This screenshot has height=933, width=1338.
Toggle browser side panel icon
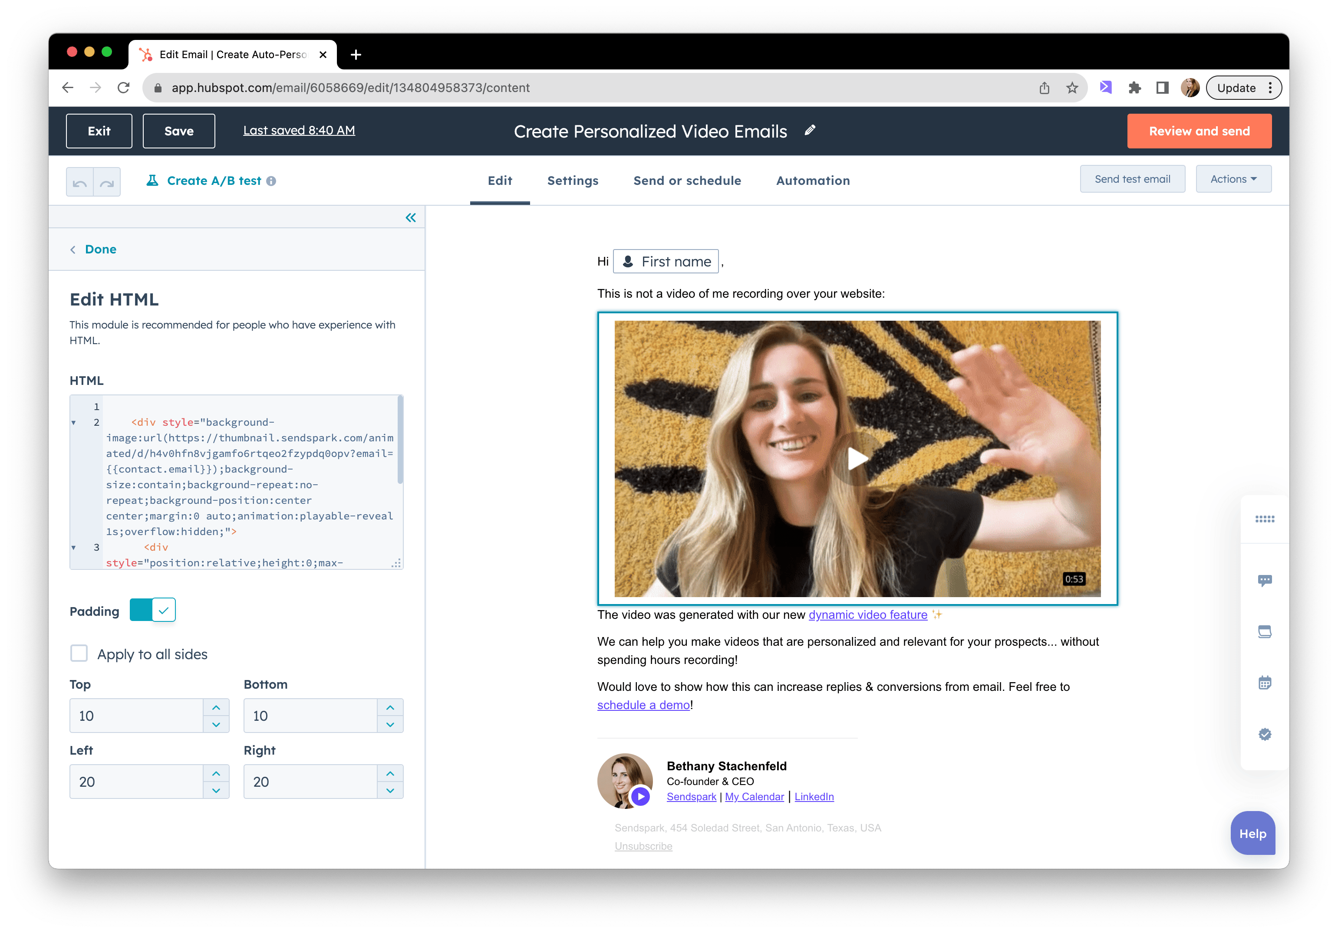coord(1162,87)
